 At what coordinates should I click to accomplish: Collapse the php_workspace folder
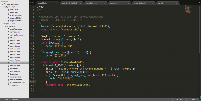pos(2,4)
